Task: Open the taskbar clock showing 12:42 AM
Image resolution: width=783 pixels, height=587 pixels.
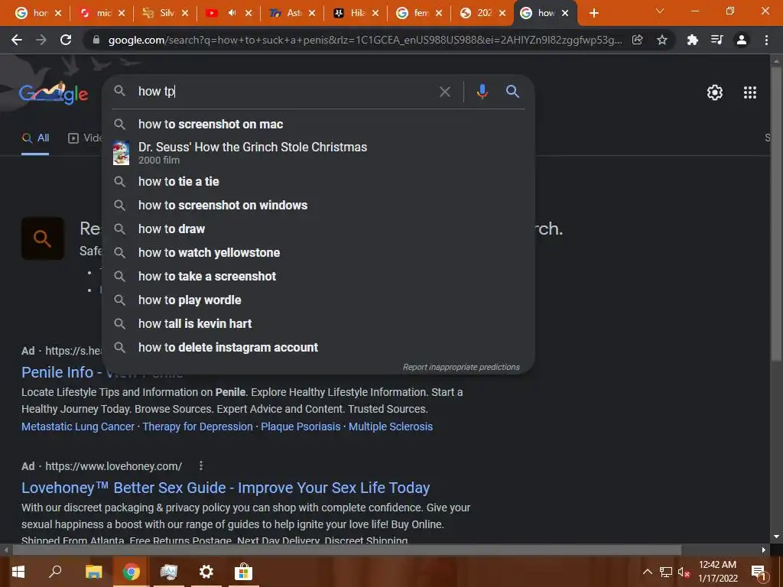Action: click(717, 572)
